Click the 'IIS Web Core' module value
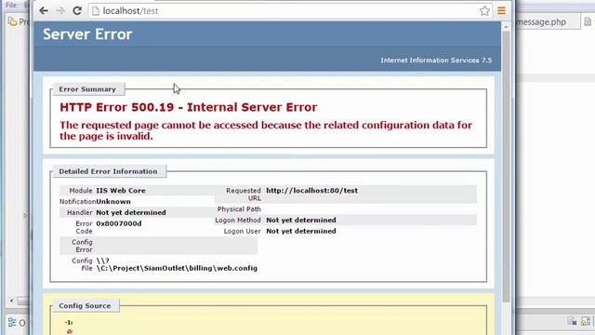This screenshot has height=335, width=595. tap(121, 190)
